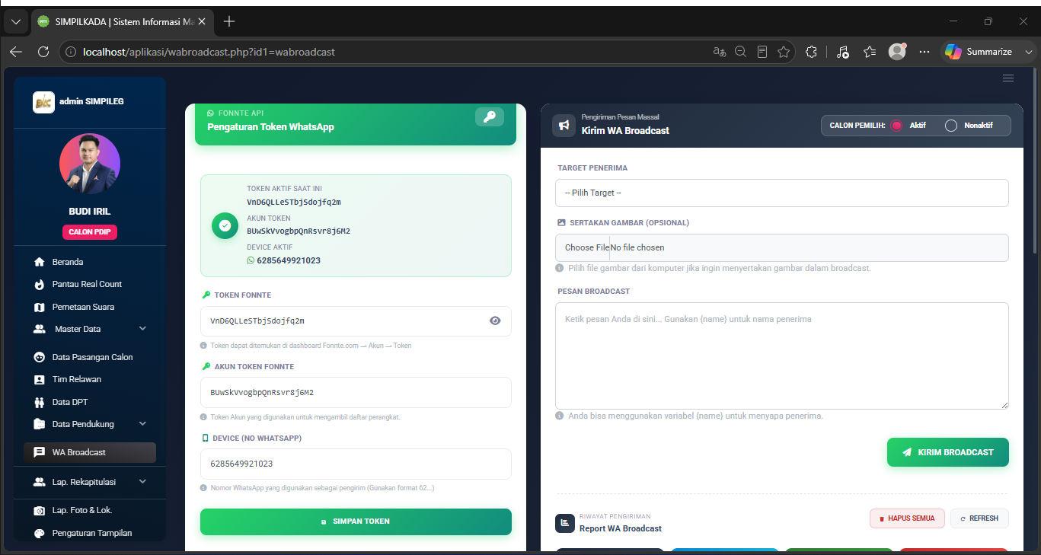
Task: Open Pengaturan Tampilan settings
Action: pyautogui.click(x=90, y=533)
